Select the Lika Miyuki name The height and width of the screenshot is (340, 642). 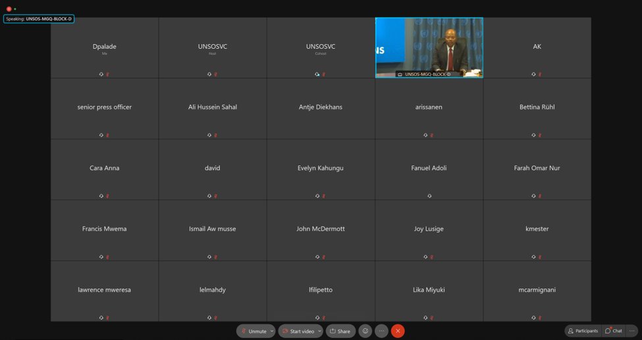(x=429, y=290)
